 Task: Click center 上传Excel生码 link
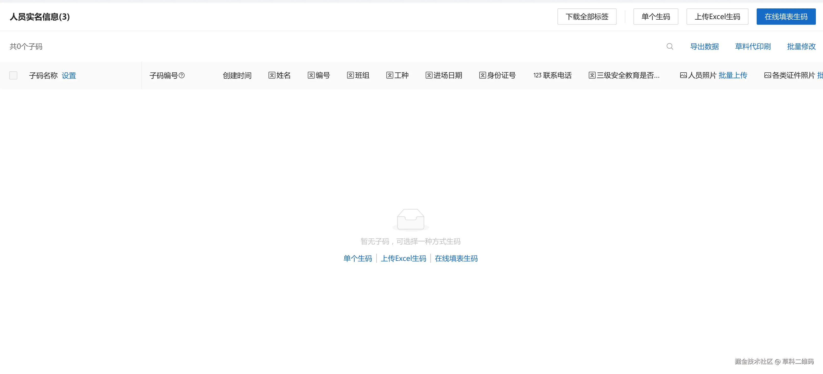(x=403, y=258)
